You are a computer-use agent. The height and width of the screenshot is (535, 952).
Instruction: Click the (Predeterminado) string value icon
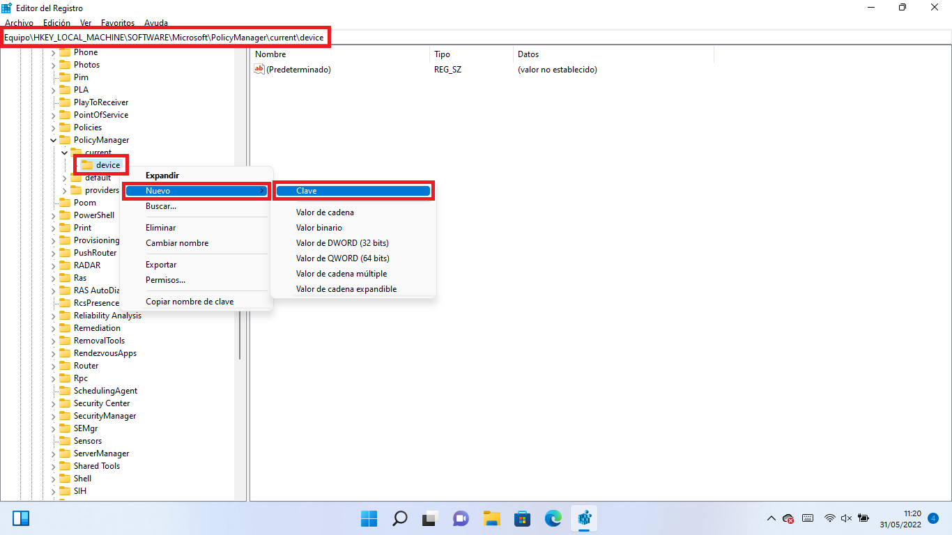point(259,69)
